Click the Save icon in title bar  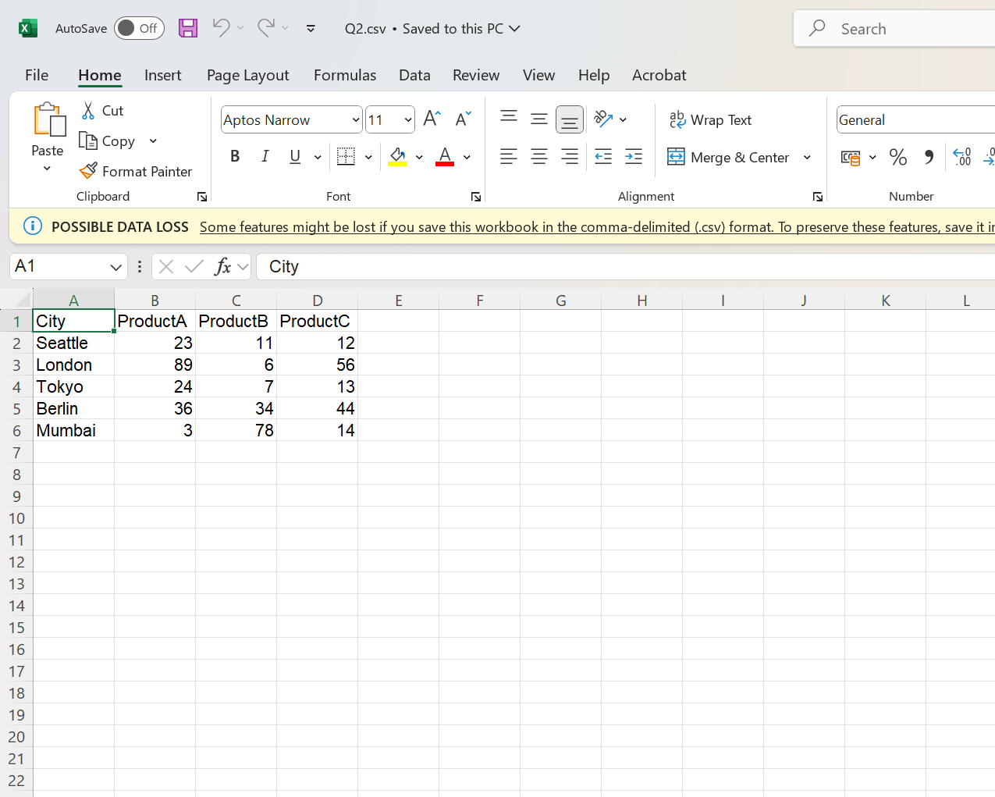pyautogui.click(x=188, y=29)
